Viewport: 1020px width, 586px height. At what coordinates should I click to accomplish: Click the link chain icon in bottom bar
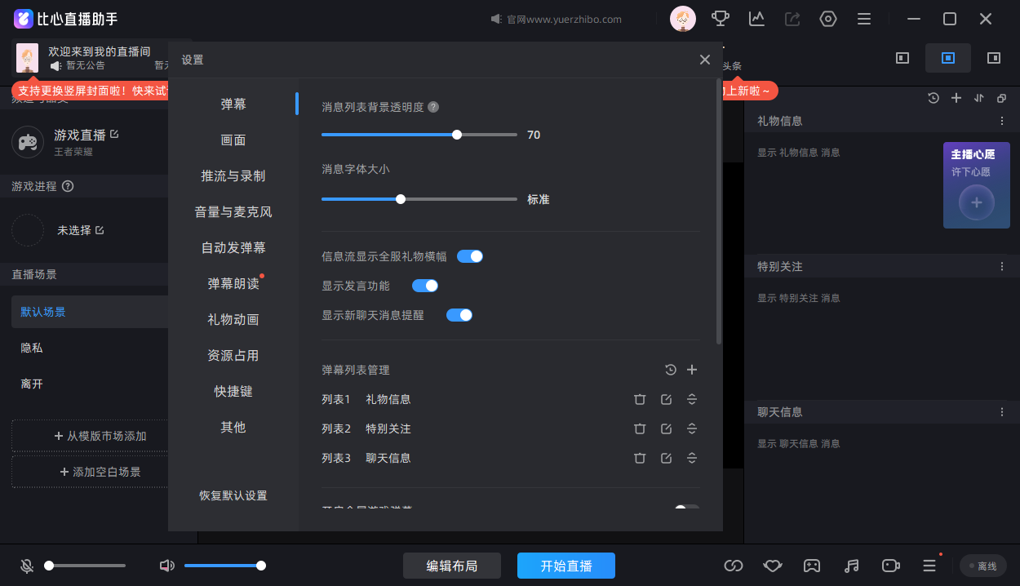coord(734,566)
